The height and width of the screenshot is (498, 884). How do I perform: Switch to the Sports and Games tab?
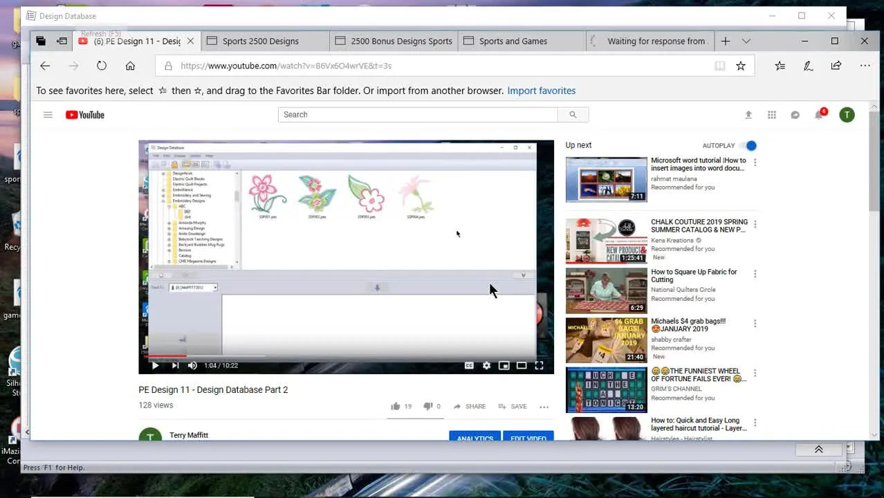tap(522, 41)
